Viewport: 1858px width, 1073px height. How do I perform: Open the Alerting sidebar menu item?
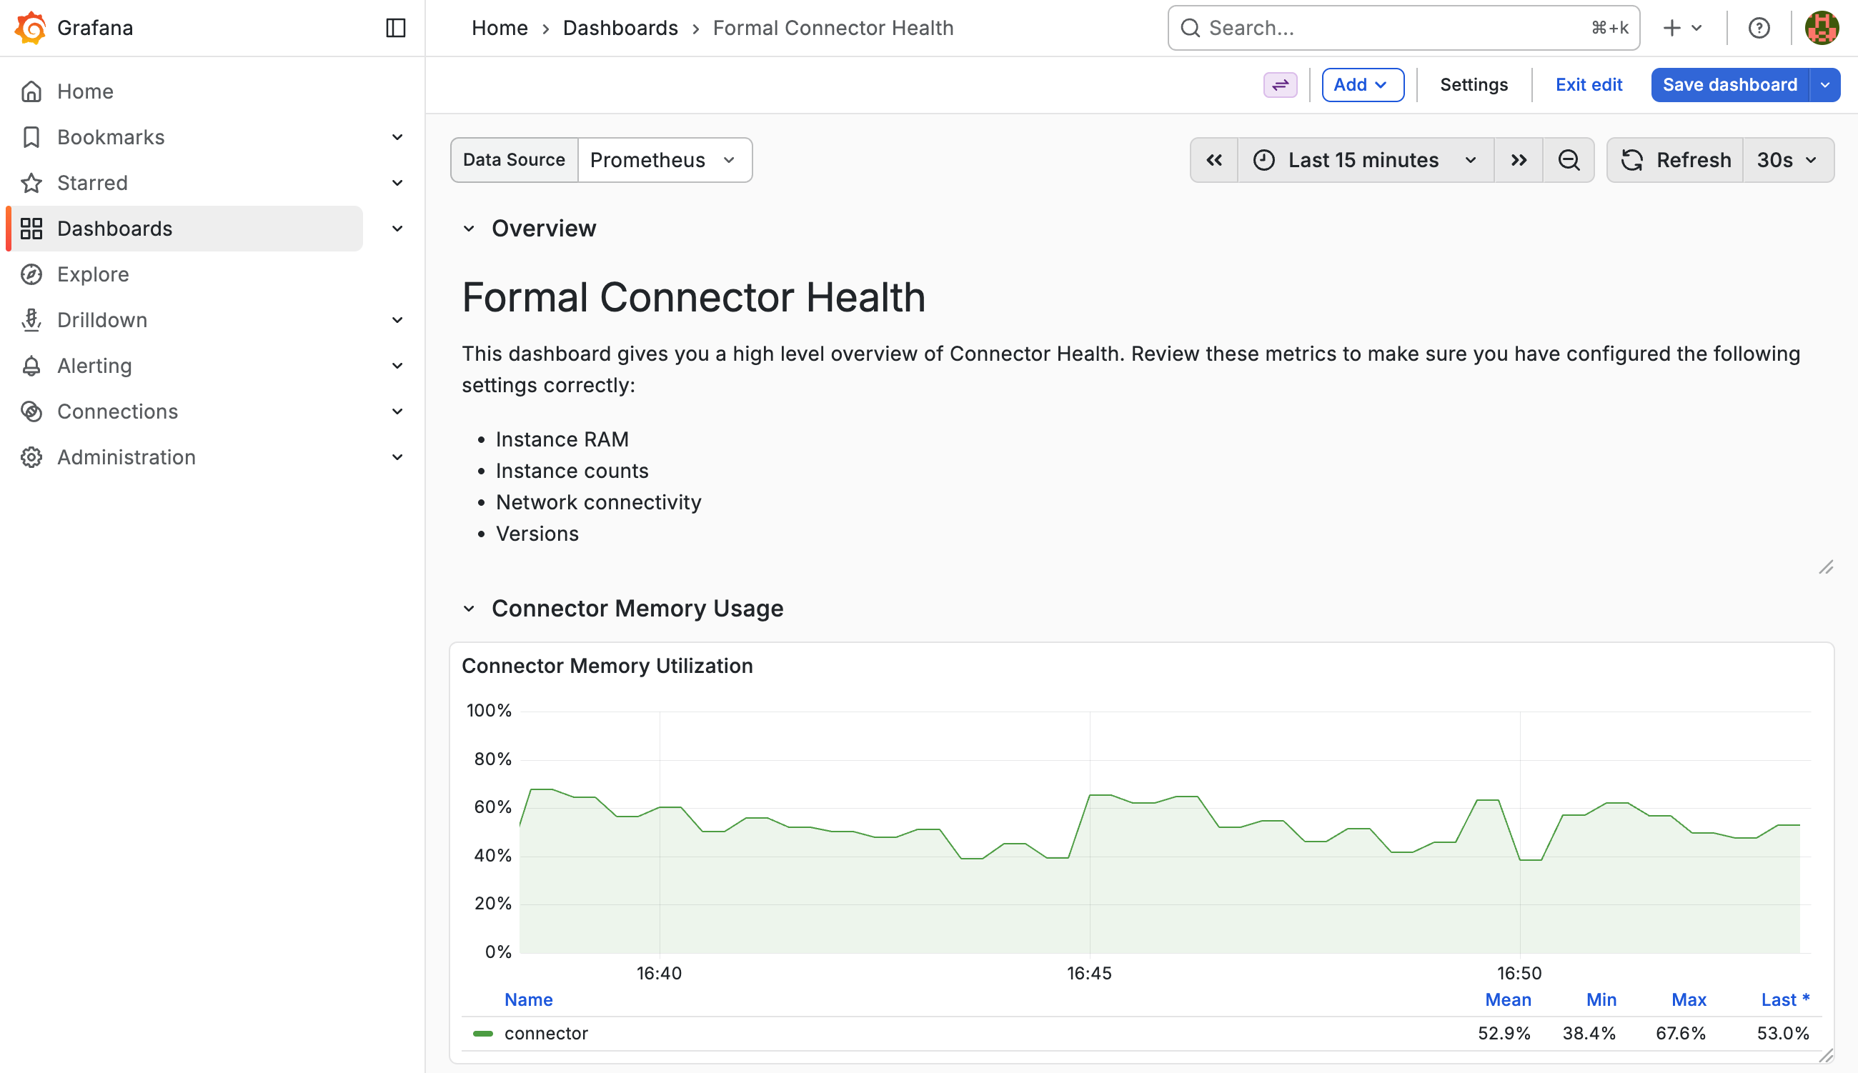(94, 366)
